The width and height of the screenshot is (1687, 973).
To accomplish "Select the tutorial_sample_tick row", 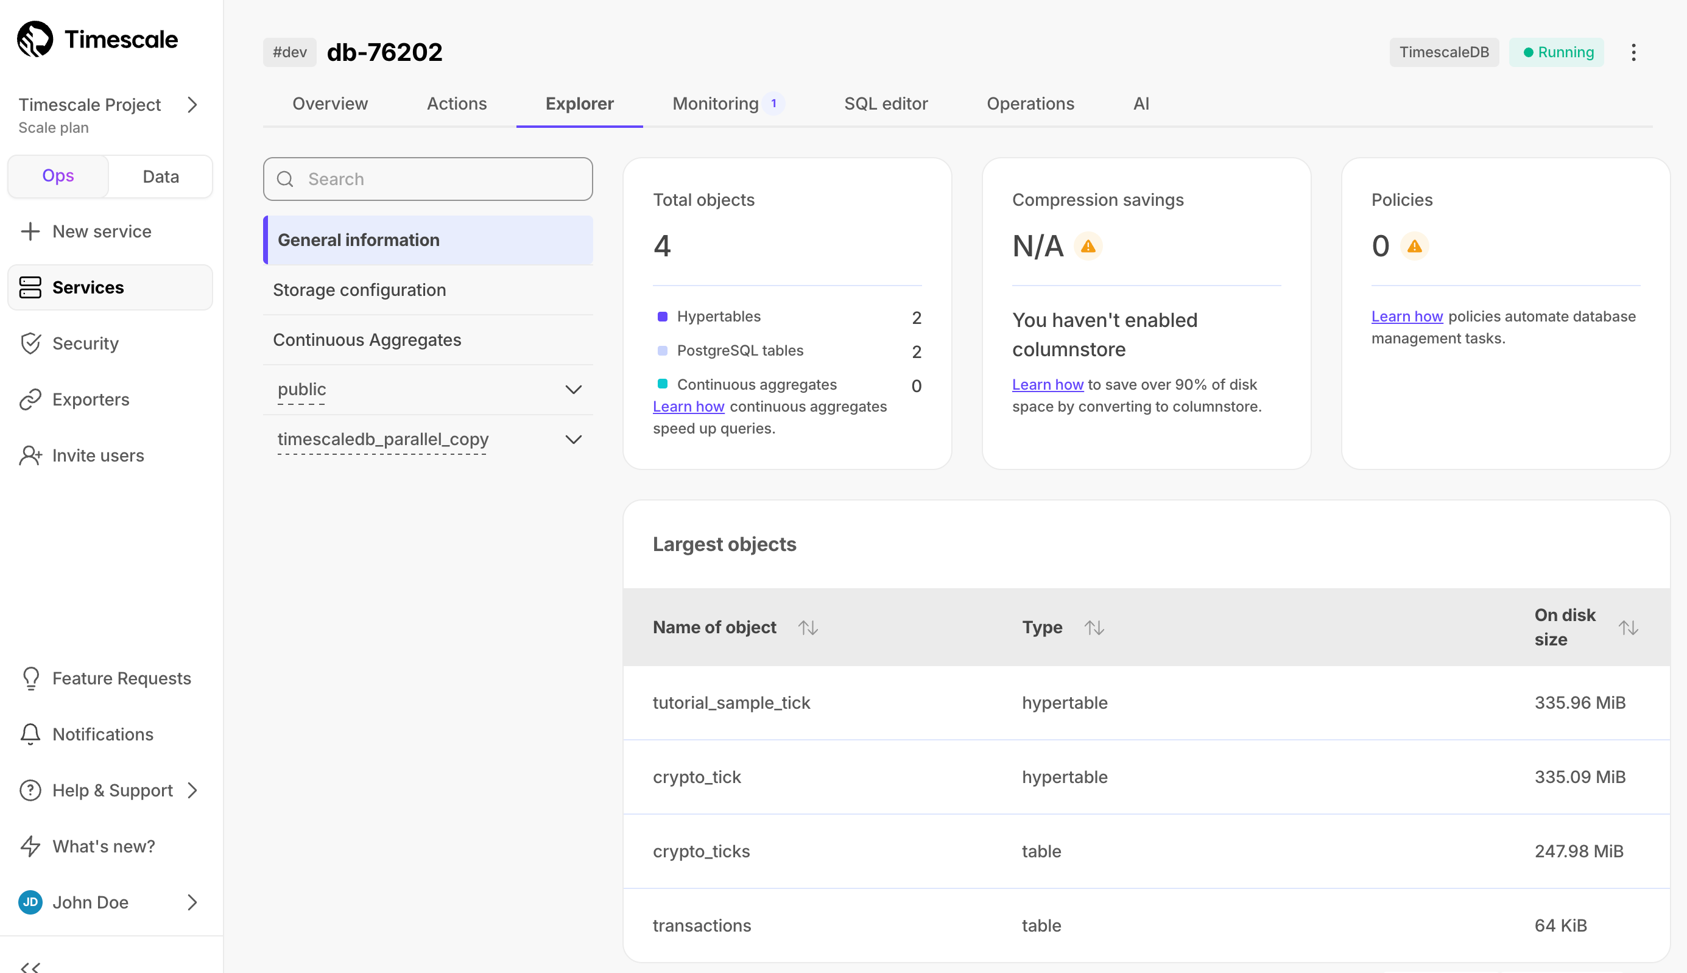I will pyautogui.click(x=1146, y=703).
